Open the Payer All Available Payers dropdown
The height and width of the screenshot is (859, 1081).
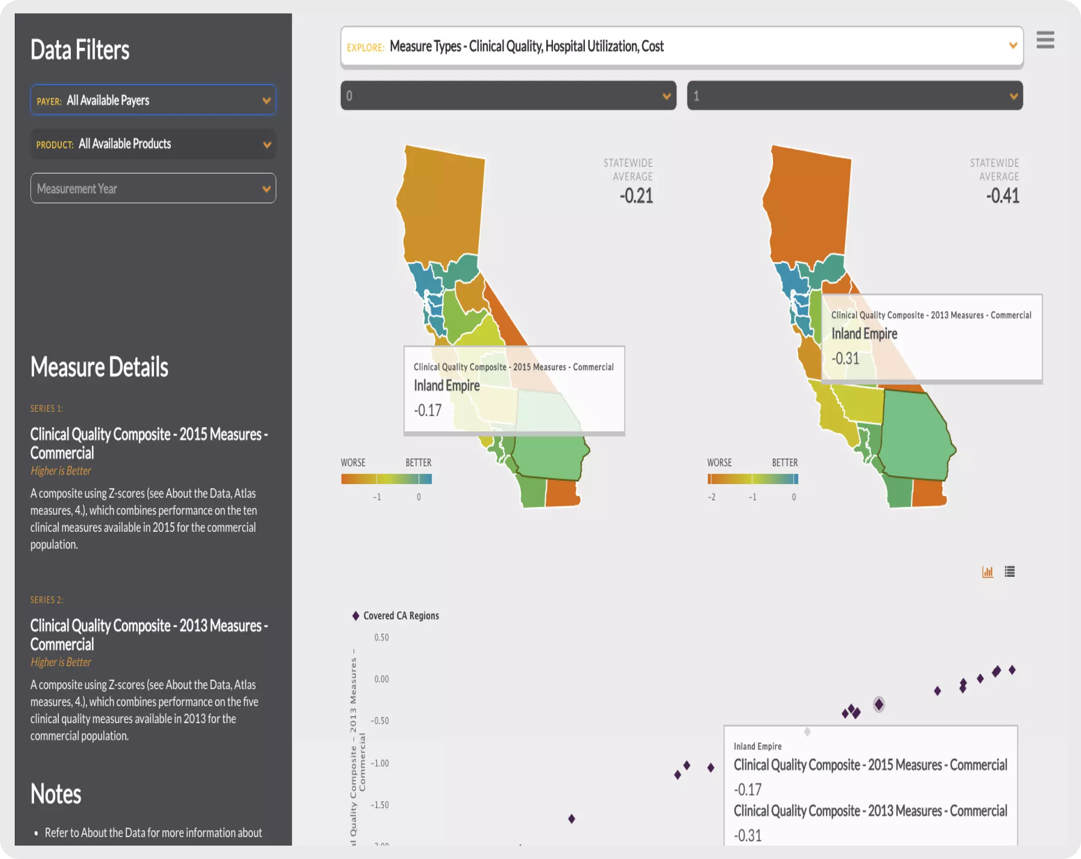pyautogui.click(x=153, y=100)
